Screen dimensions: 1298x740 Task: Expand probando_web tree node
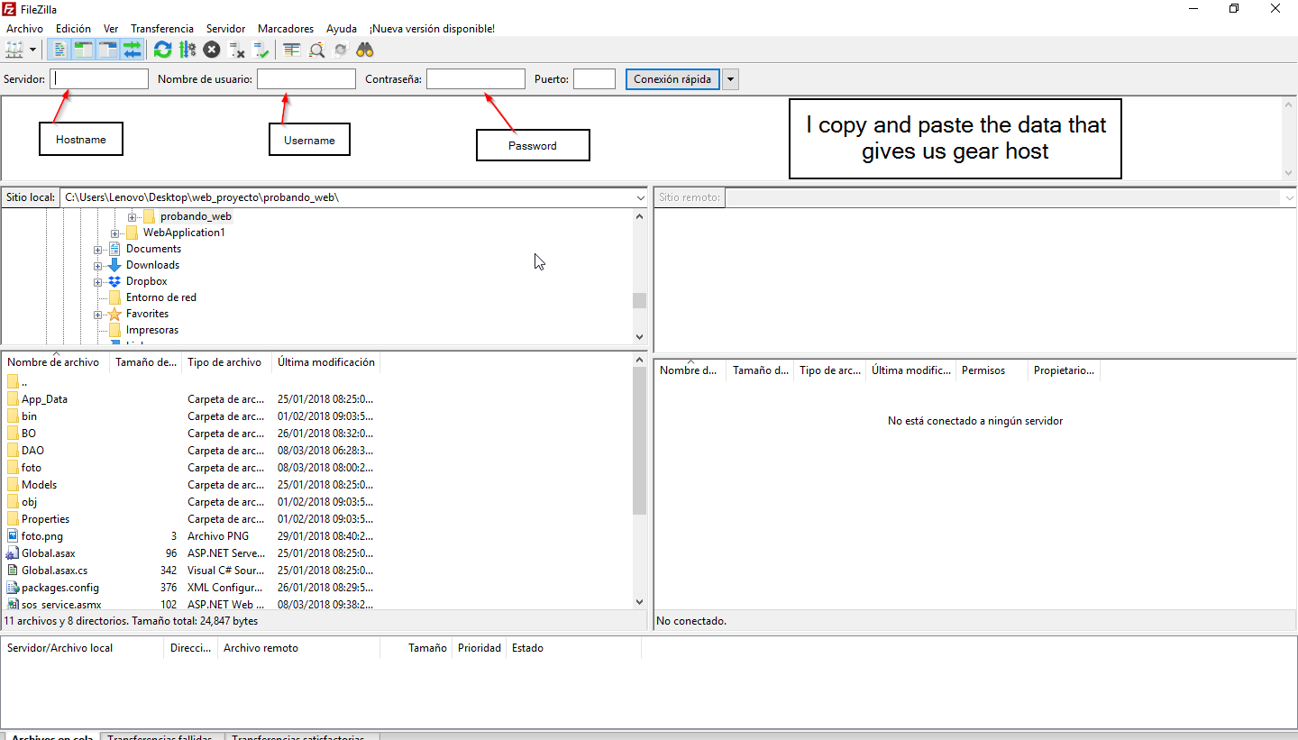coord(132,217)
